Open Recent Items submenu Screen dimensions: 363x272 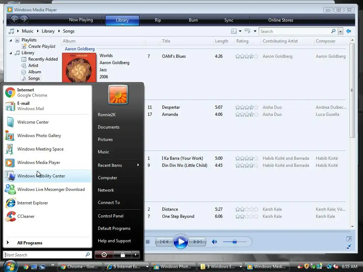(118, 165)
